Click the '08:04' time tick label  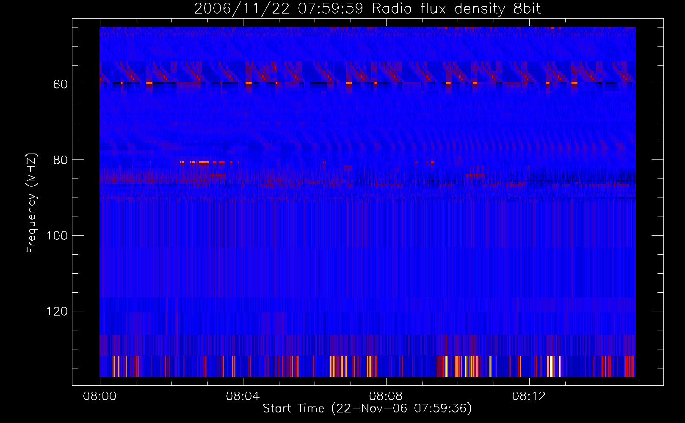243,396
